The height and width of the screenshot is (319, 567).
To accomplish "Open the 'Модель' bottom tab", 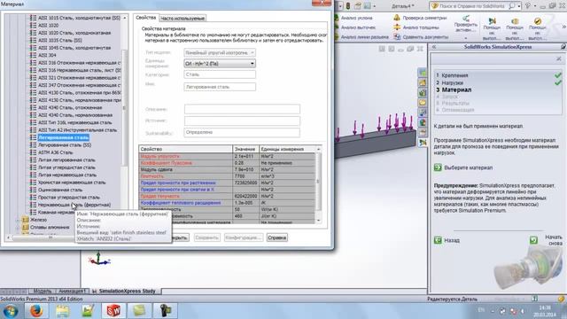I will [x=42, y=292].
